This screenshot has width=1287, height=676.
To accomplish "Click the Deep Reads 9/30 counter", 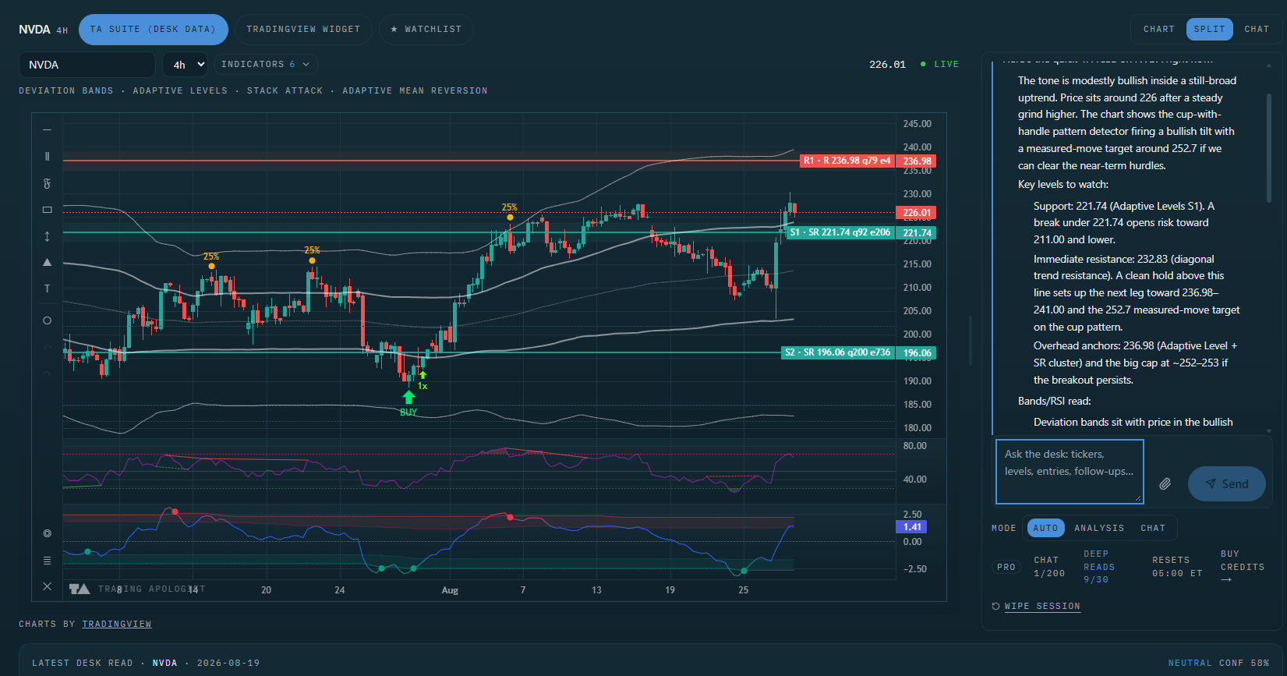I will pos(1099,567).
